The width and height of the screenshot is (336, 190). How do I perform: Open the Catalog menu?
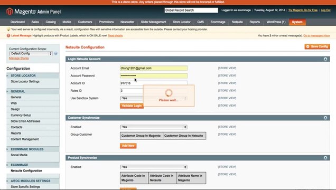coord(51,22)
